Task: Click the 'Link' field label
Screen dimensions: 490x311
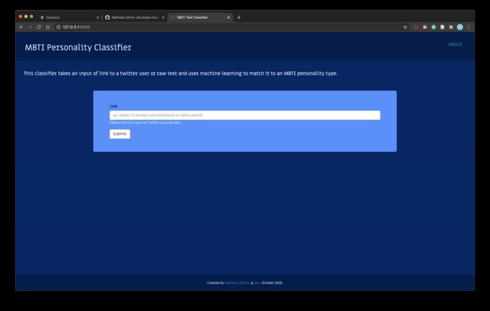Action: click(x=114, y=106)
